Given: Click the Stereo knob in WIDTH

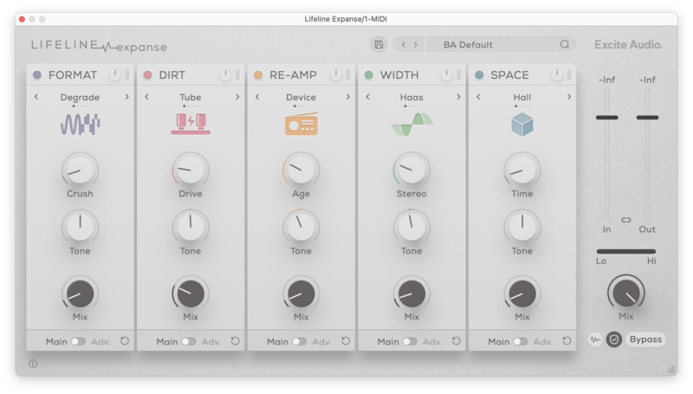Looking at the screenshot, I should pyautogui.click(x=411, y=170).
